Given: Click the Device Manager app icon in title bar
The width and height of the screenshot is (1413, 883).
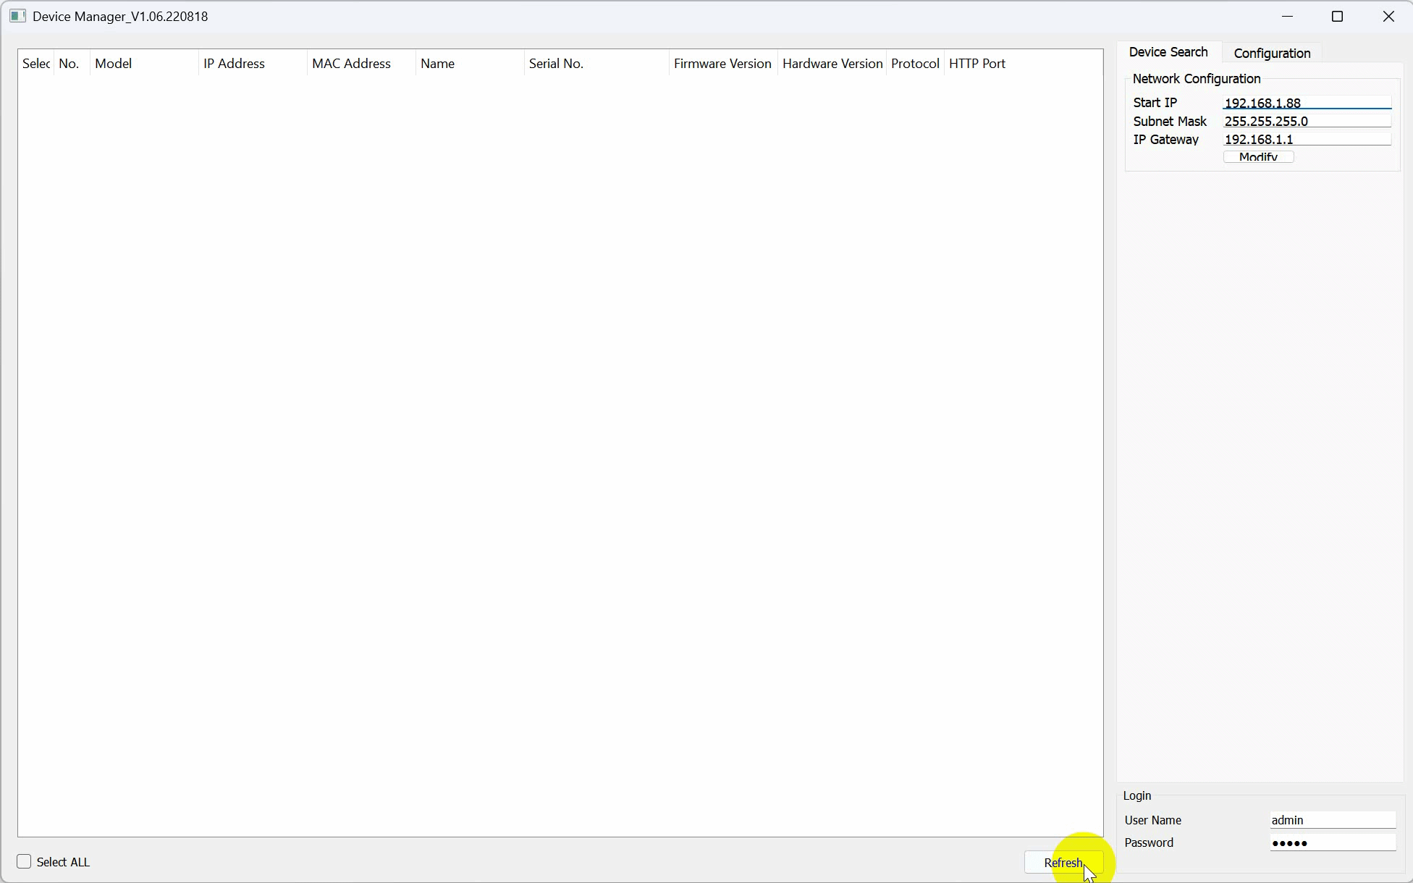Looking at the screenshot, I should (18, 16).
